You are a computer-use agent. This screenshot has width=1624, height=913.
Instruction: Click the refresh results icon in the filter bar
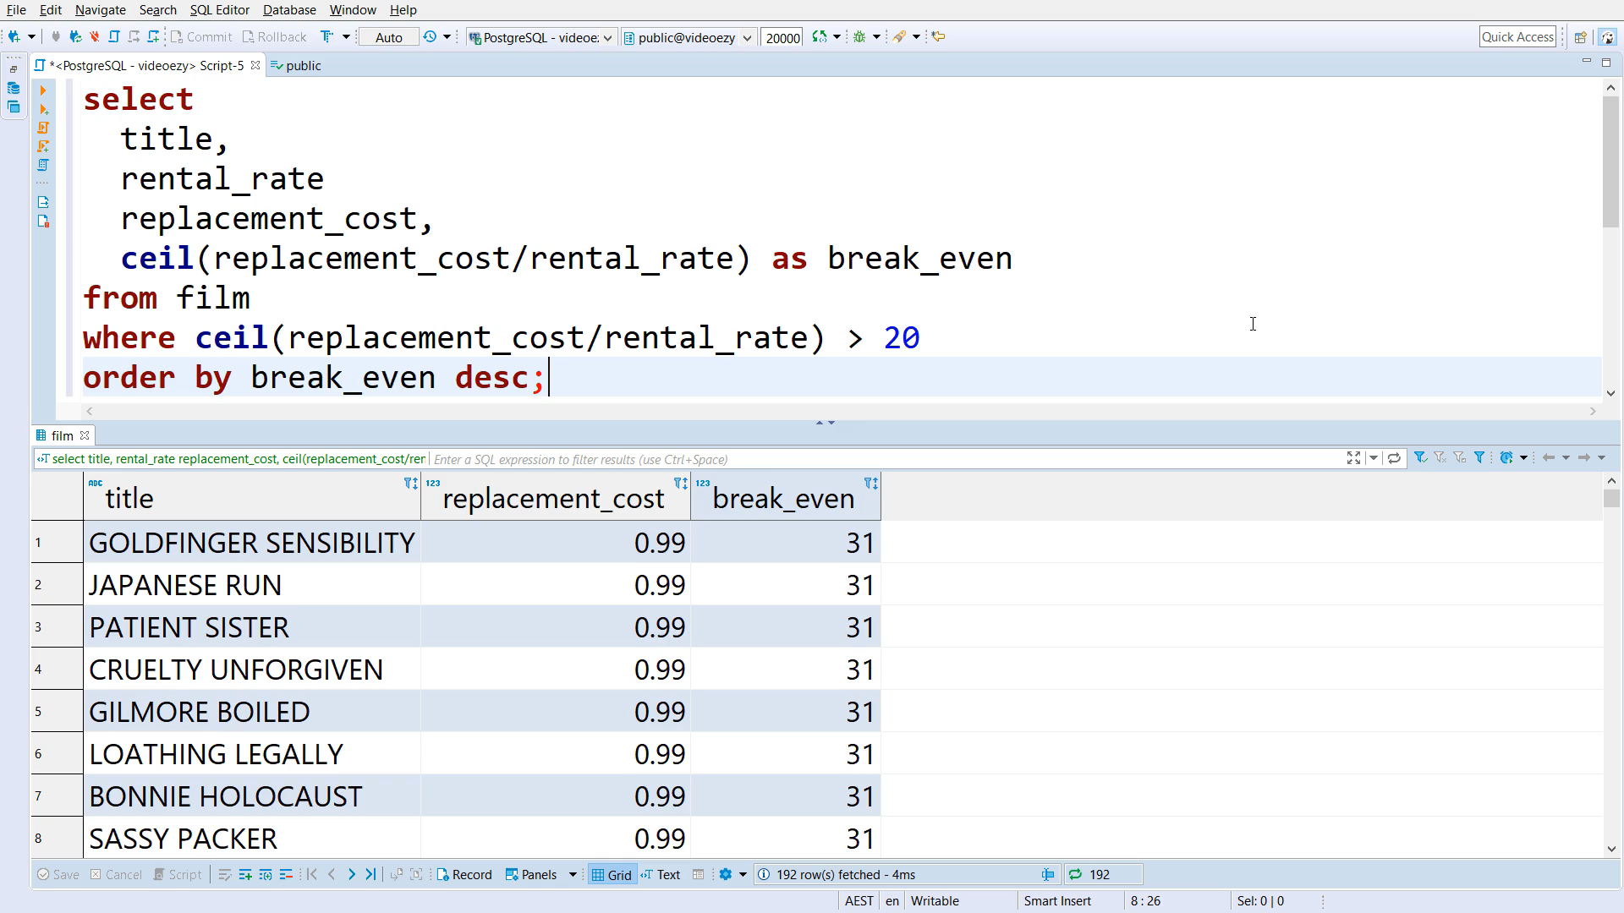click(x=1394, y=458)
